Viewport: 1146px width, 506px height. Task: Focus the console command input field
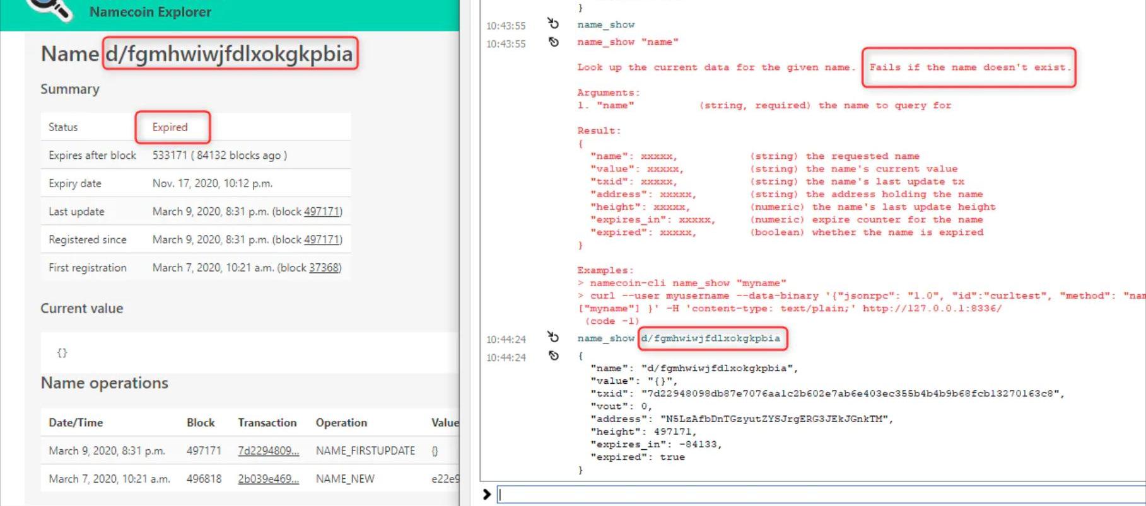point(820,495)
